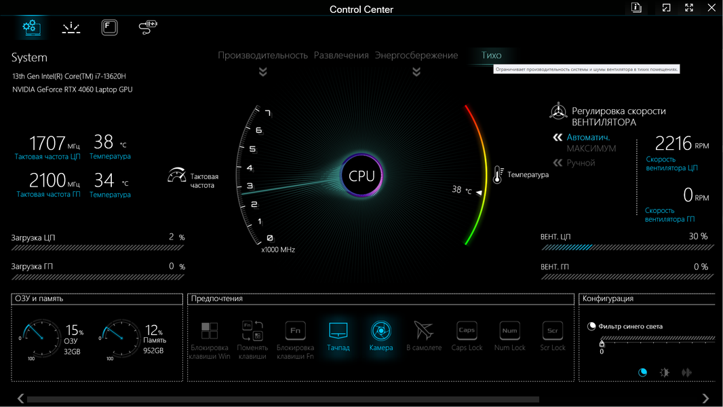The height and width of the screenshot is (407, 723).
Task: Select МАКСИМУМ fan speed option
Action: pyautogui.click(x=591, y=149)
